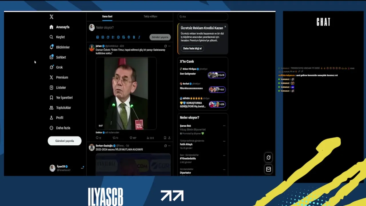Click the X logo in the sidebar
This screenshot has height=206, width=366.
point(51,17)
